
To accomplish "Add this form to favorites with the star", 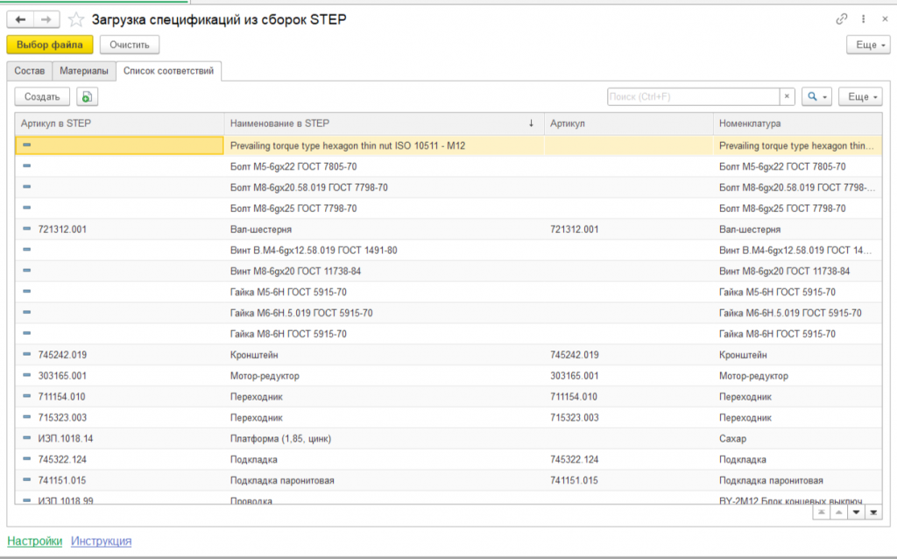I will click(76, 19).
